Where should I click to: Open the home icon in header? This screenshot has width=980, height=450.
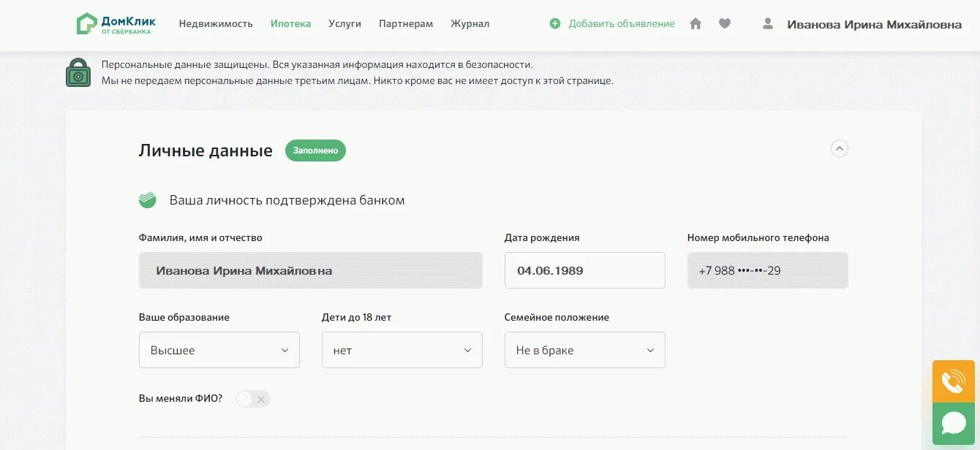pyautogui.click(x=696, y=24)
